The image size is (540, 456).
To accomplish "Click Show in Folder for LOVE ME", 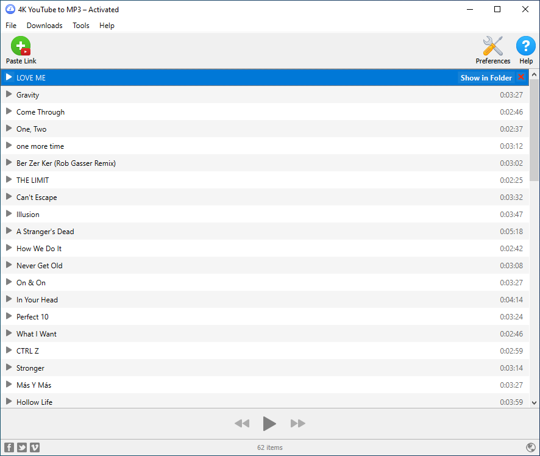I will [x=486, y=77].
